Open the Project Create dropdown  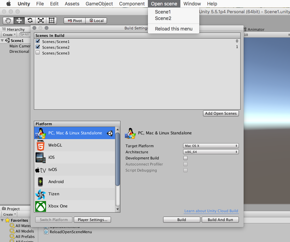click(9, 215)
